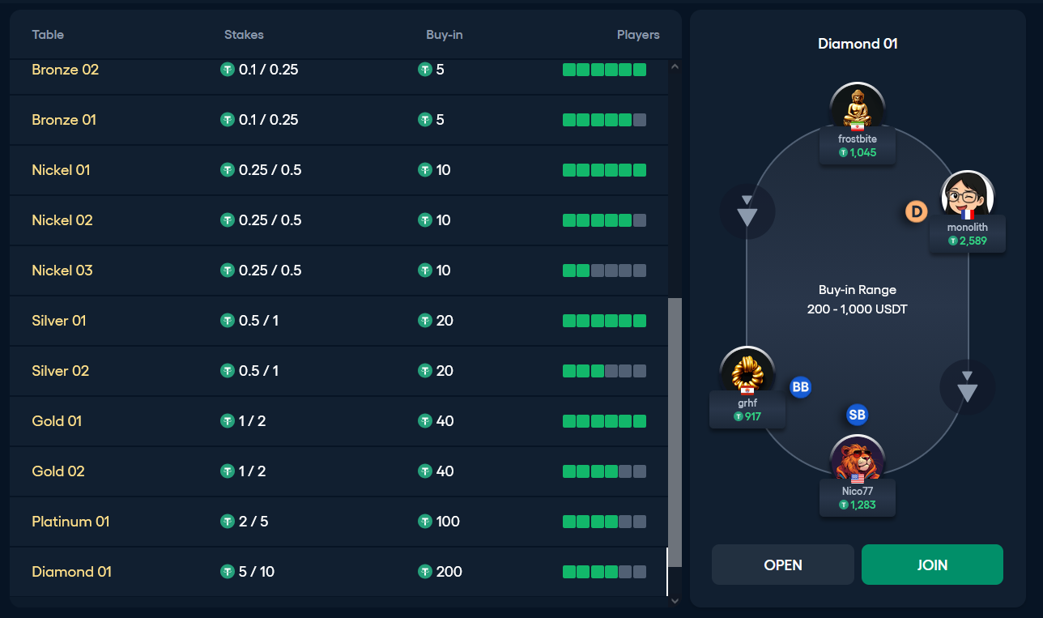Click the scrollbar down arrow
Viewport: 1043px width, 618px height.
[x=675, y=600]
